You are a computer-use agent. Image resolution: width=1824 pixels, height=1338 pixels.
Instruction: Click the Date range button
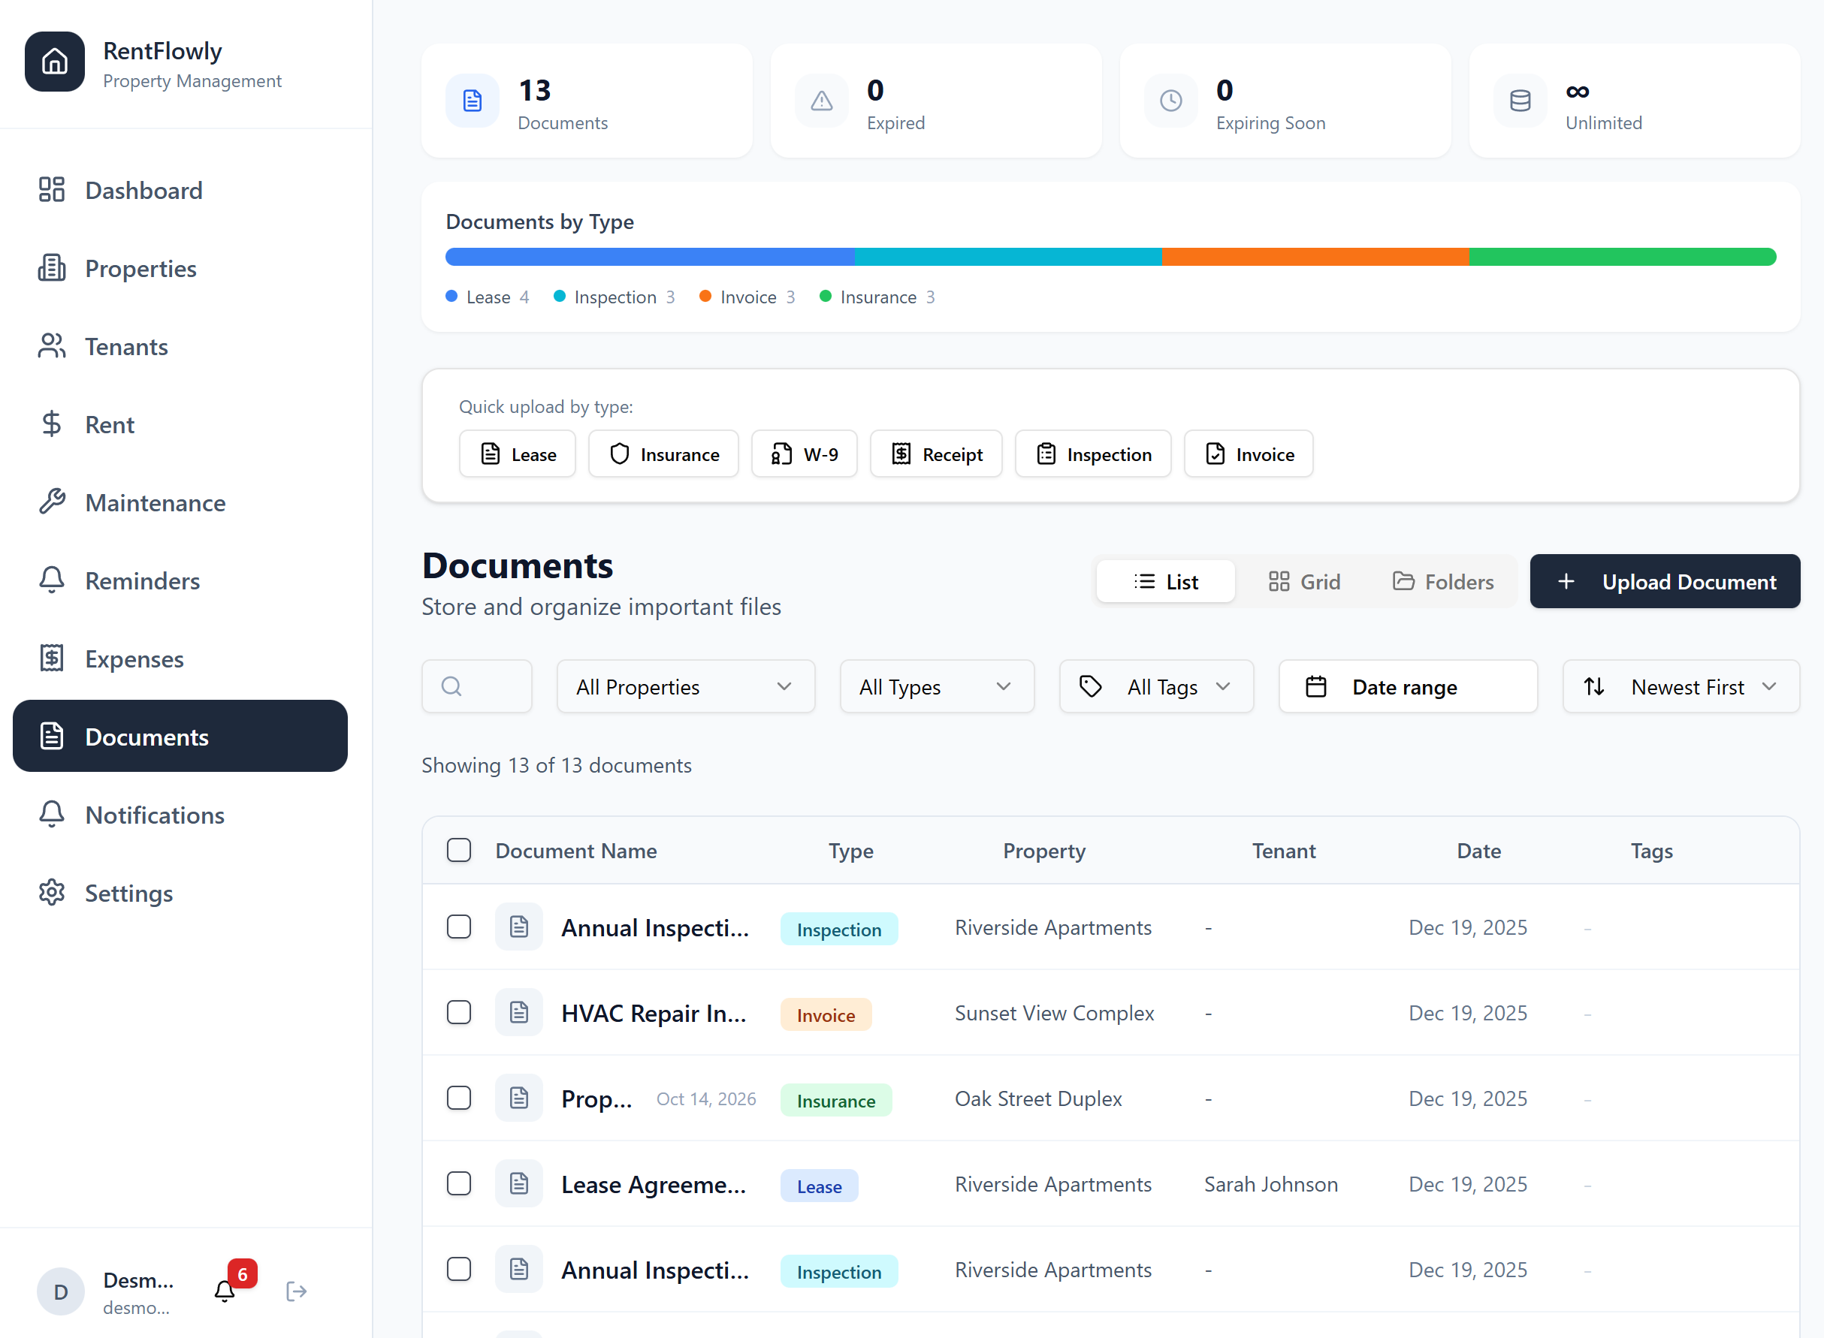[1407, 687]
